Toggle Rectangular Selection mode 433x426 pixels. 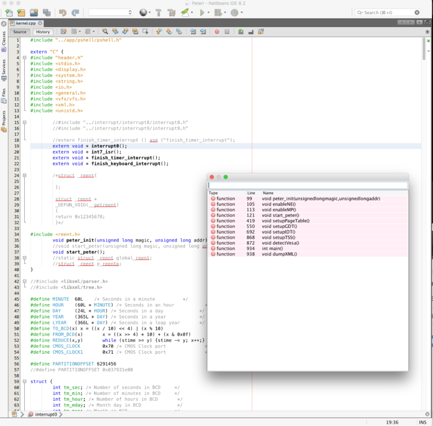point(145,32)
